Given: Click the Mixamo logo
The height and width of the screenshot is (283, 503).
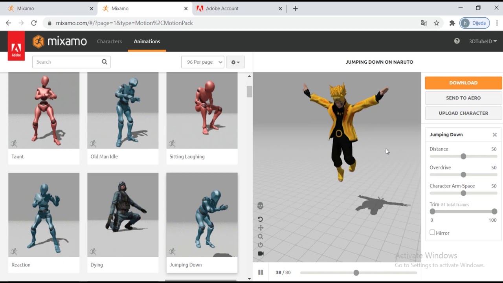Looking at the screenshot, I should 60,41.
